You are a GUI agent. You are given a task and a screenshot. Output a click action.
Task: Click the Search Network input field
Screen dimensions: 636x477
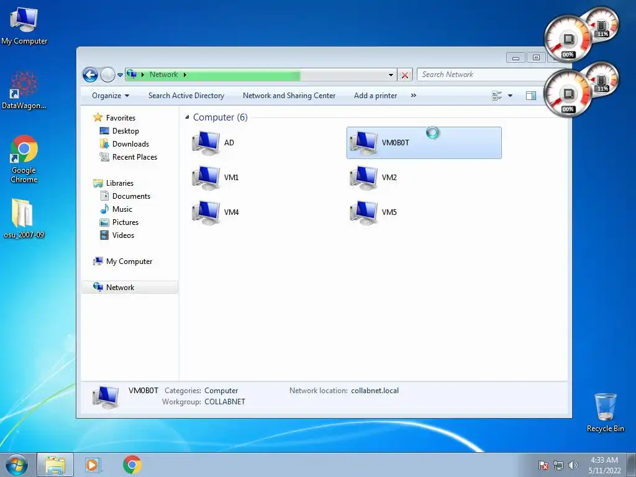(483, 75)
